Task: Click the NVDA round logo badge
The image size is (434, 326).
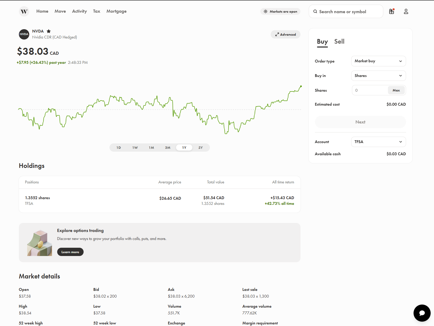Action: click(24, 34)
